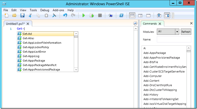Open the Modules dropdown showing All
Screen dimensions: 197x109
coord(168,32)
